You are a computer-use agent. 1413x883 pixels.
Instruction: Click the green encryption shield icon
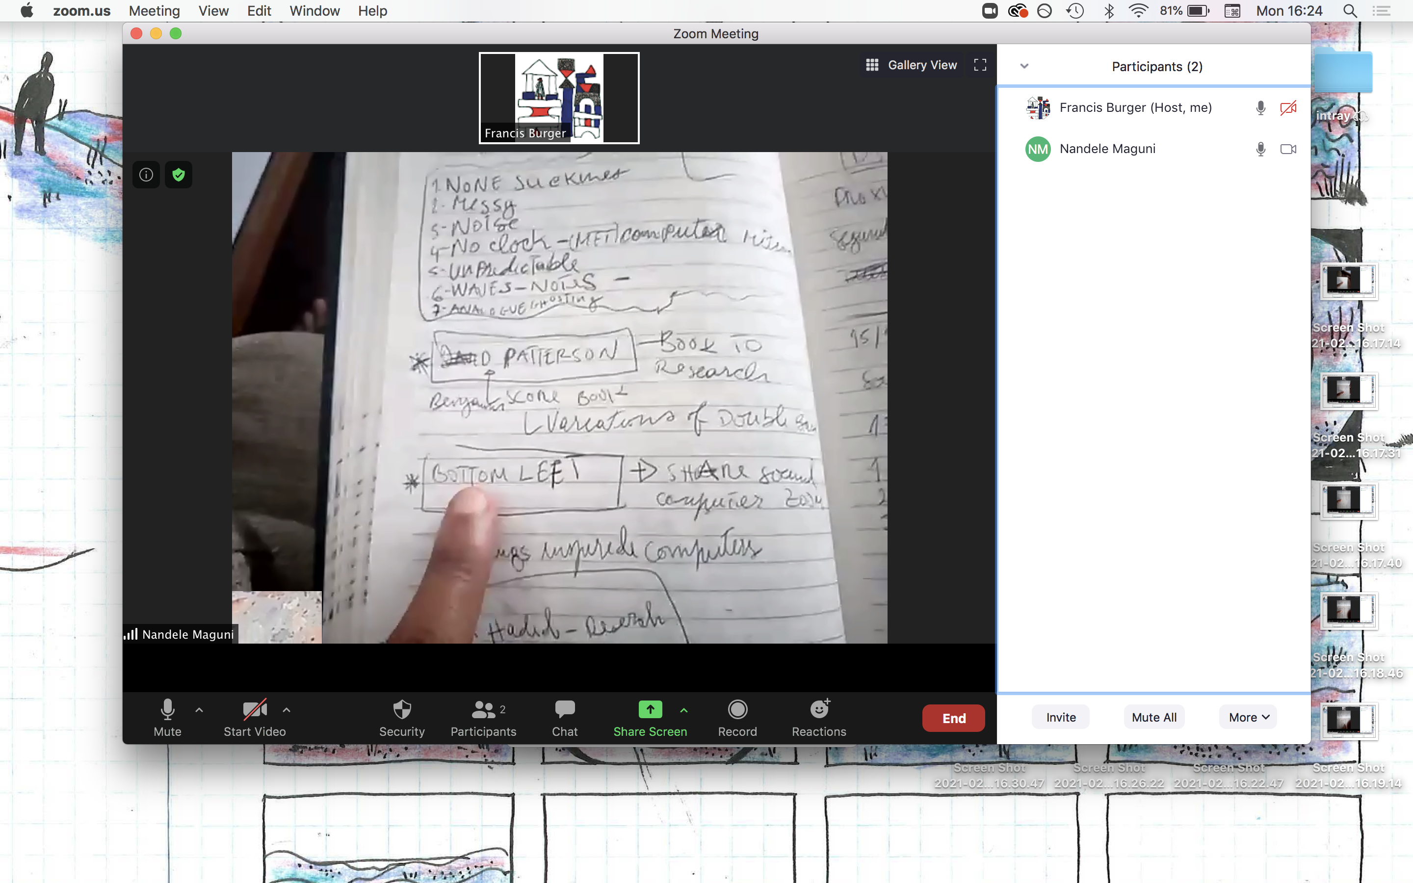pyautogui.click(x=179, y=175)
